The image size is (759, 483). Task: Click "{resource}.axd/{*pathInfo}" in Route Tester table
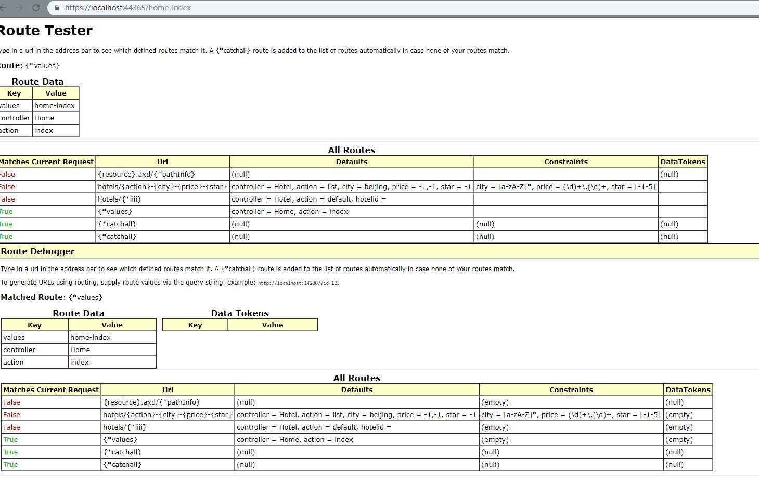click(x=147, y=174)
